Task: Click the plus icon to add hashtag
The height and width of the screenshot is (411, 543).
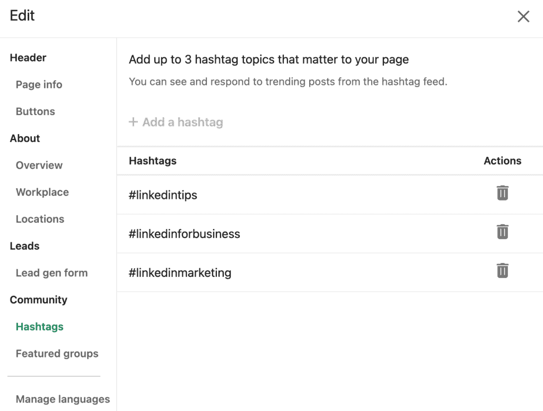Action: click(x=133, y=122)
